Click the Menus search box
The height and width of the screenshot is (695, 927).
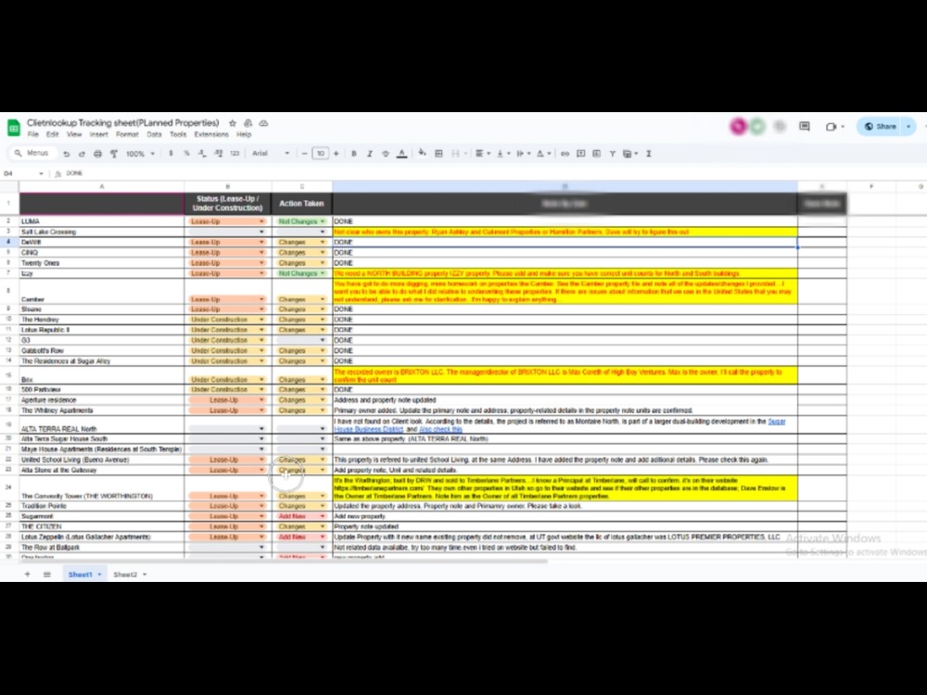click(x=33, y=154)
